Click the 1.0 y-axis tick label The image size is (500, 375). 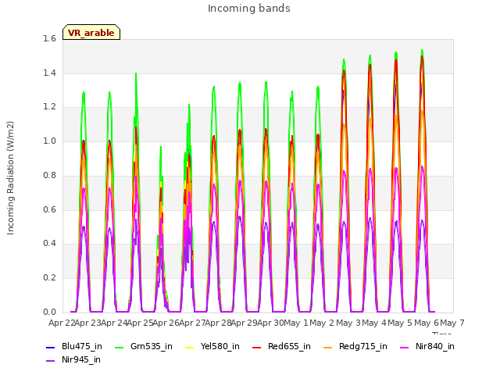pos(49,141)
